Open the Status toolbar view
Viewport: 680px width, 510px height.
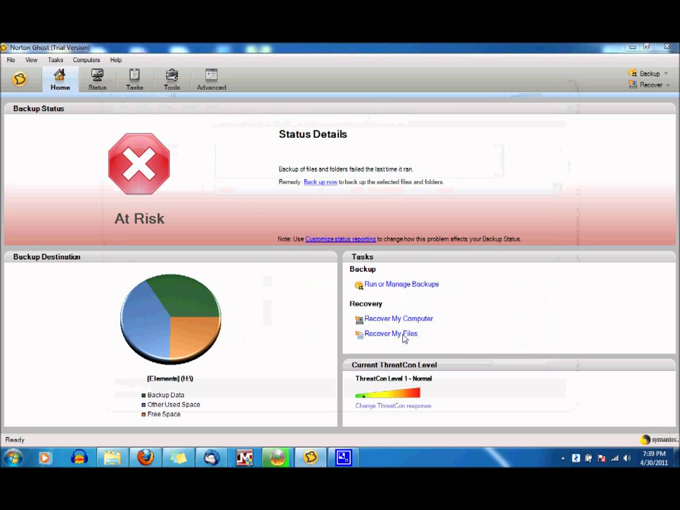[x=97, y=79]
